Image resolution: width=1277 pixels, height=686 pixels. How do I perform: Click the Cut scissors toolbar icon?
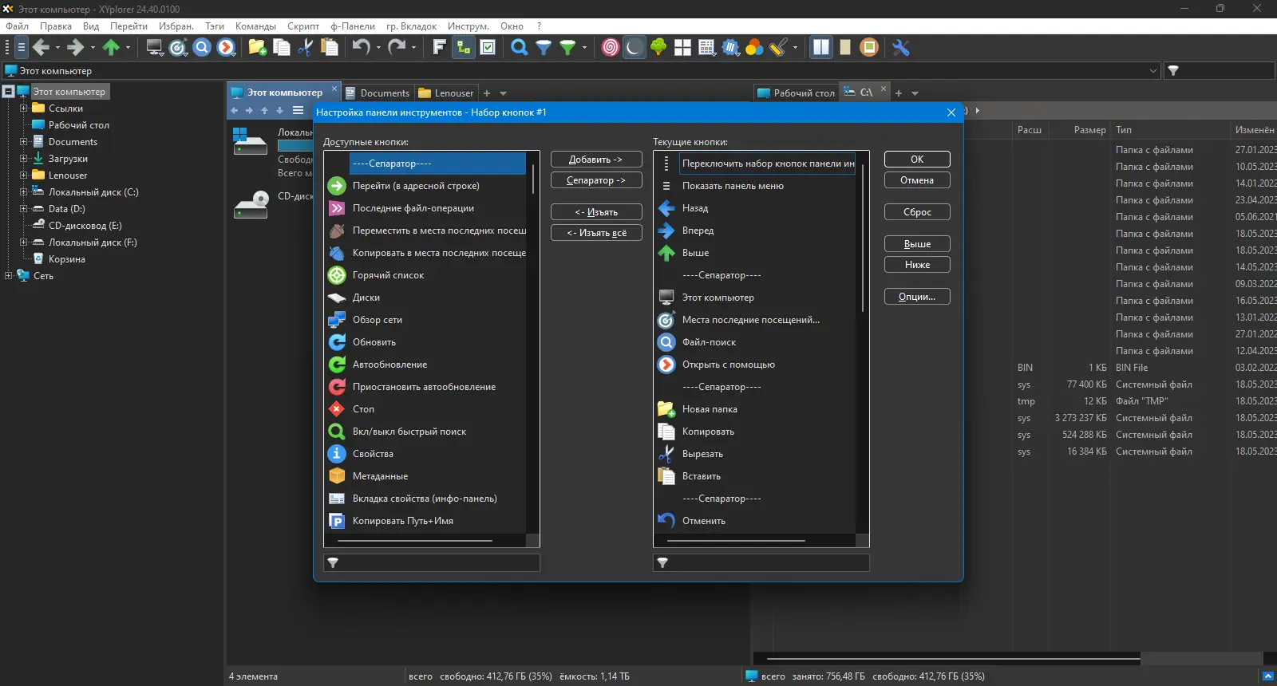305,48
